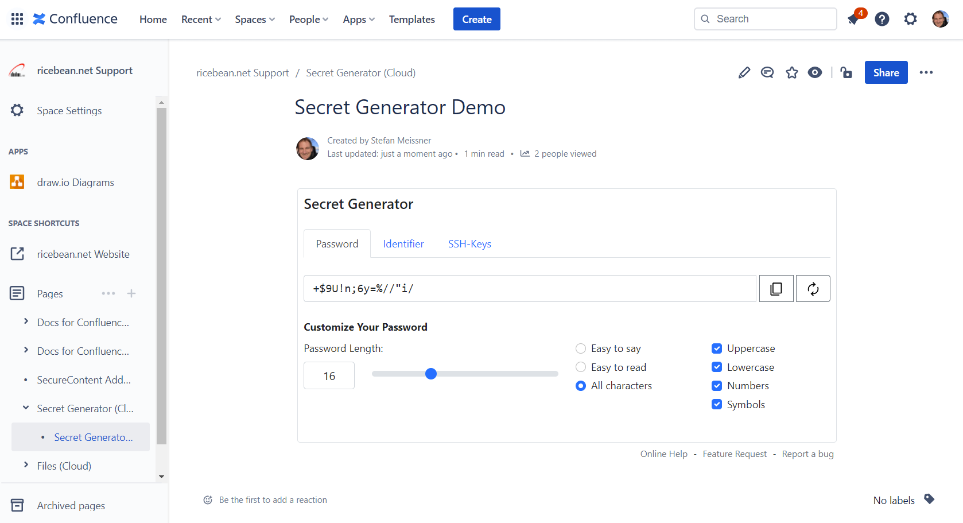Image resolution: width=963 pixels, height=523 pixels.
Task: Expand the first Docs for Confluenc... tree item
Action: point(26,321)
